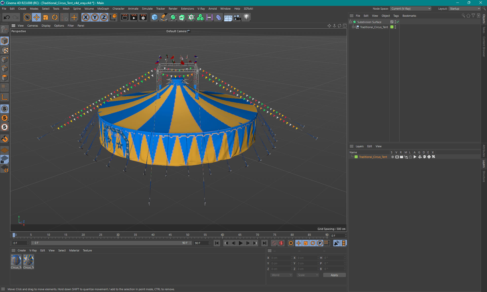Viewport: 487px width, 292px height.
Task: Toggle Snap magnet icon
Action: point(5,139)
